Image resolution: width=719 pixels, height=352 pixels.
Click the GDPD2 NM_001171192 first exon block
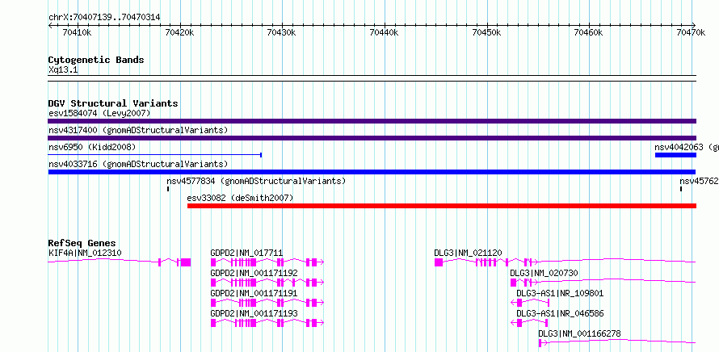pos(213,283)
